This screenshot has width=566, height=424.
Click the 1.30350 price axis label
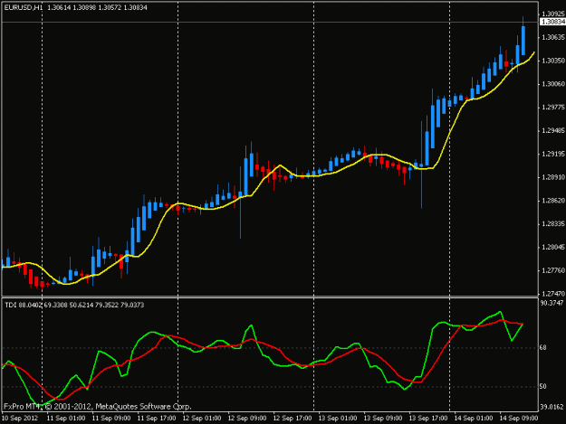553,61
